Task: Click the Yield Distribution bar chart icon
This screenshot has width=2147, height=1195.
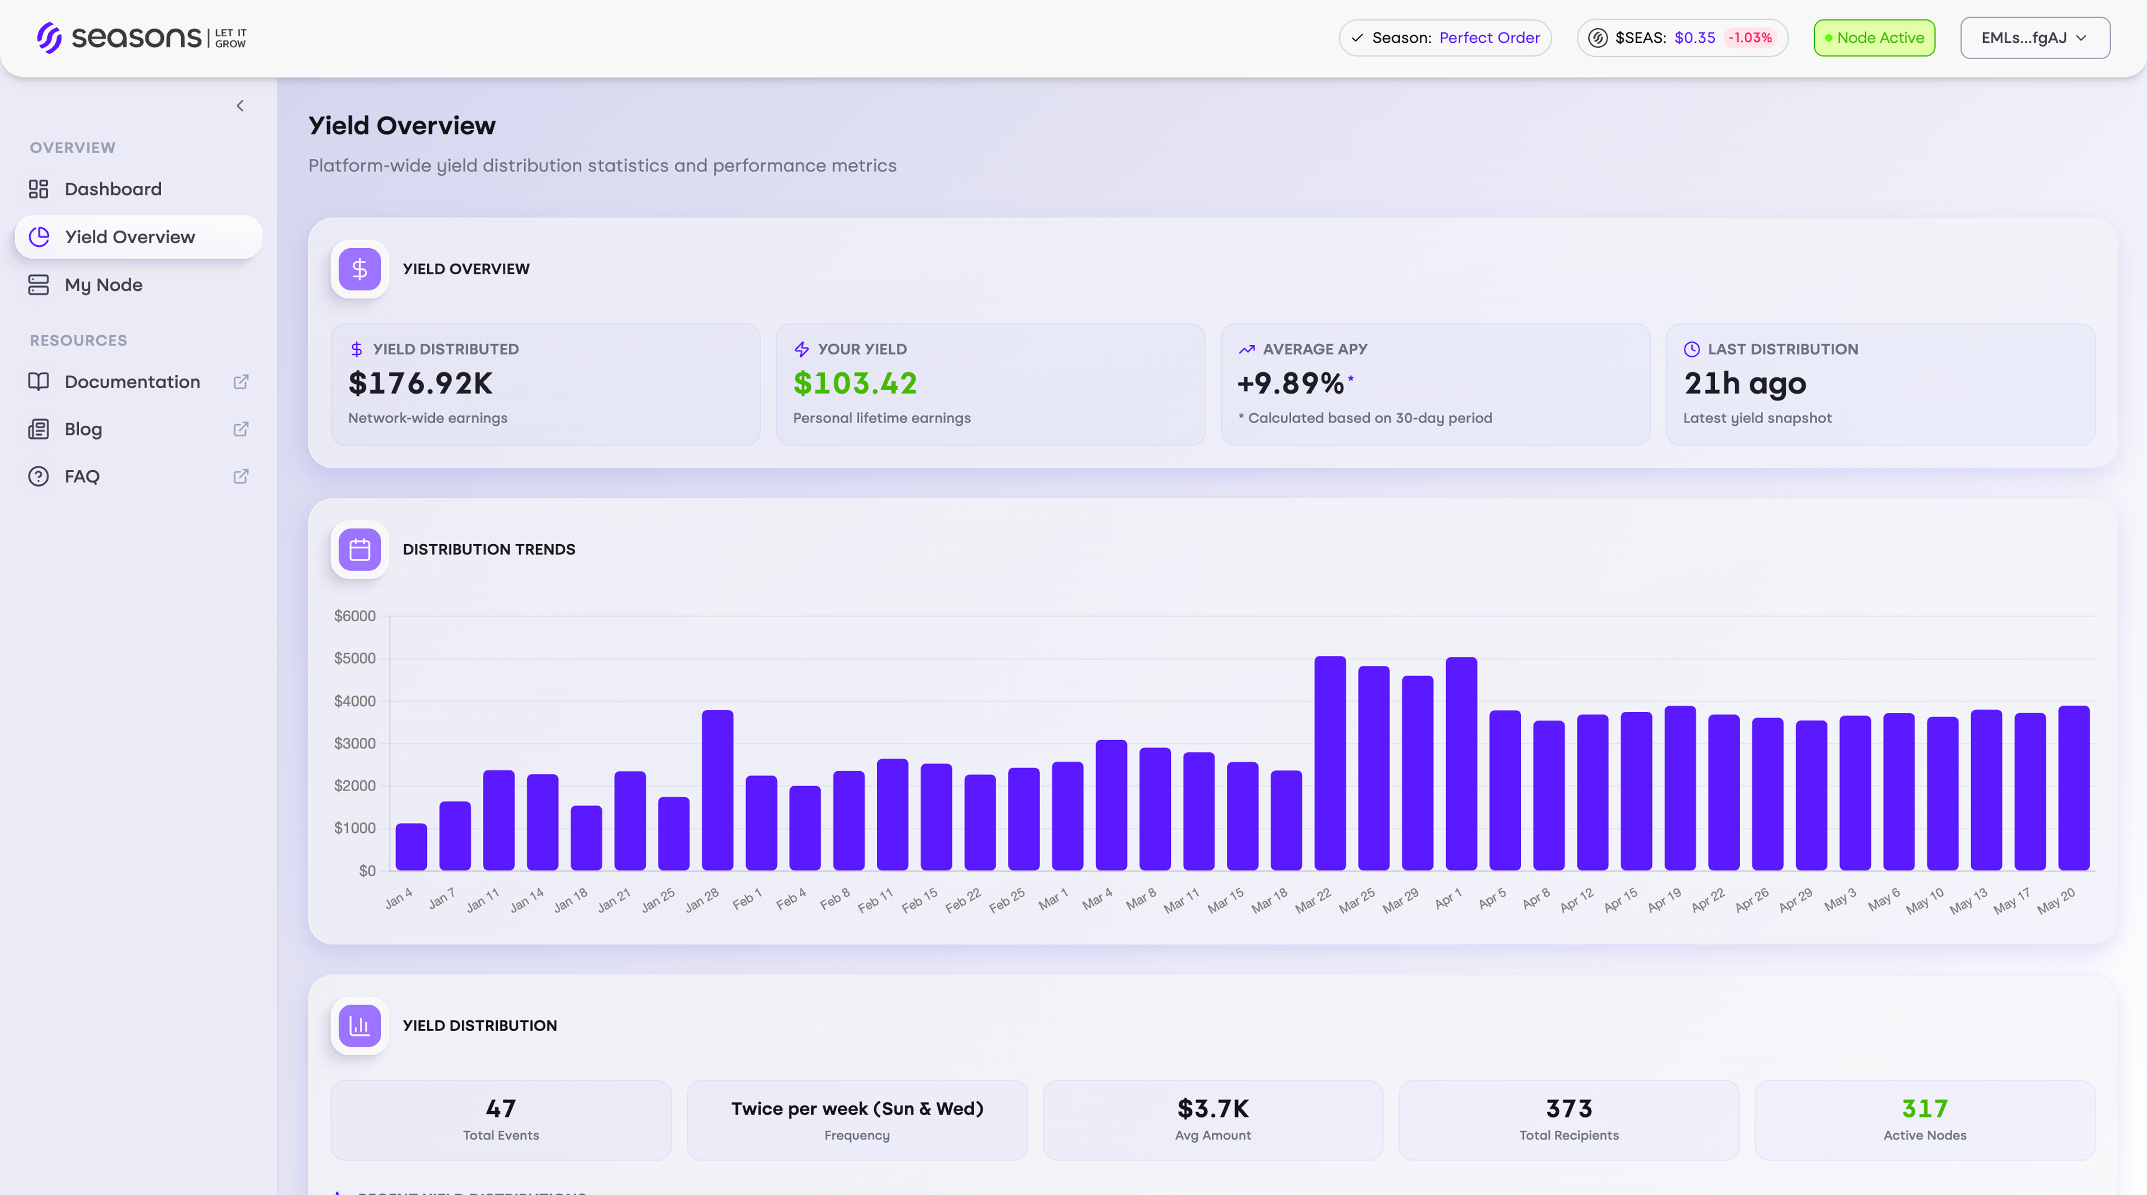Action: [x=360, y=1027]
